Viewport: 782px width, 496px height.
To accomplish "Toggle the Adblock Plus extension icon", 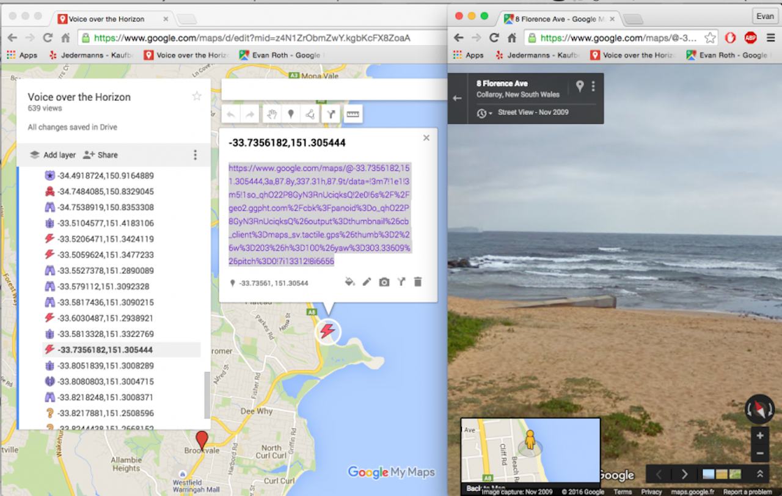I will 750,38.
